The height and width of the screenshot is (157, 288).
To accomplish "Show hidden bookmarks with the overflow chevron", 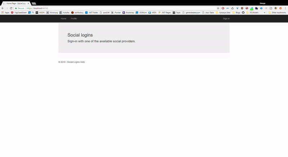I will (x=265, y=13).
